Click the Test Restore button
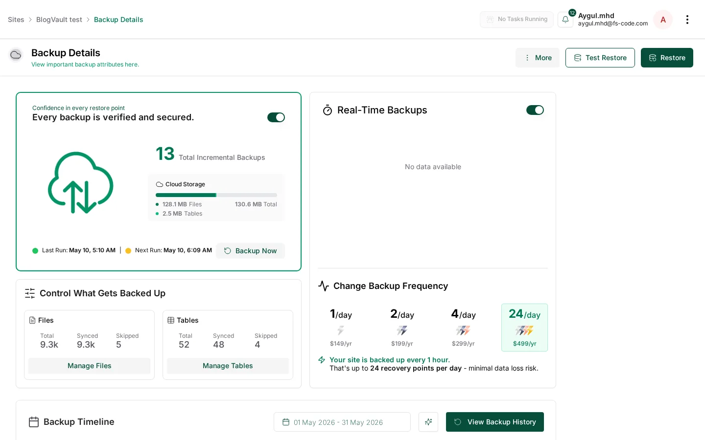The image size is (705, 440). pos(600,58)
